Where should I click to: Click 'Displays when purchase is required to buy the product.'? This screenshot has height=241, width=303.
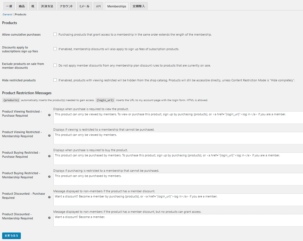tap(90, 150)
